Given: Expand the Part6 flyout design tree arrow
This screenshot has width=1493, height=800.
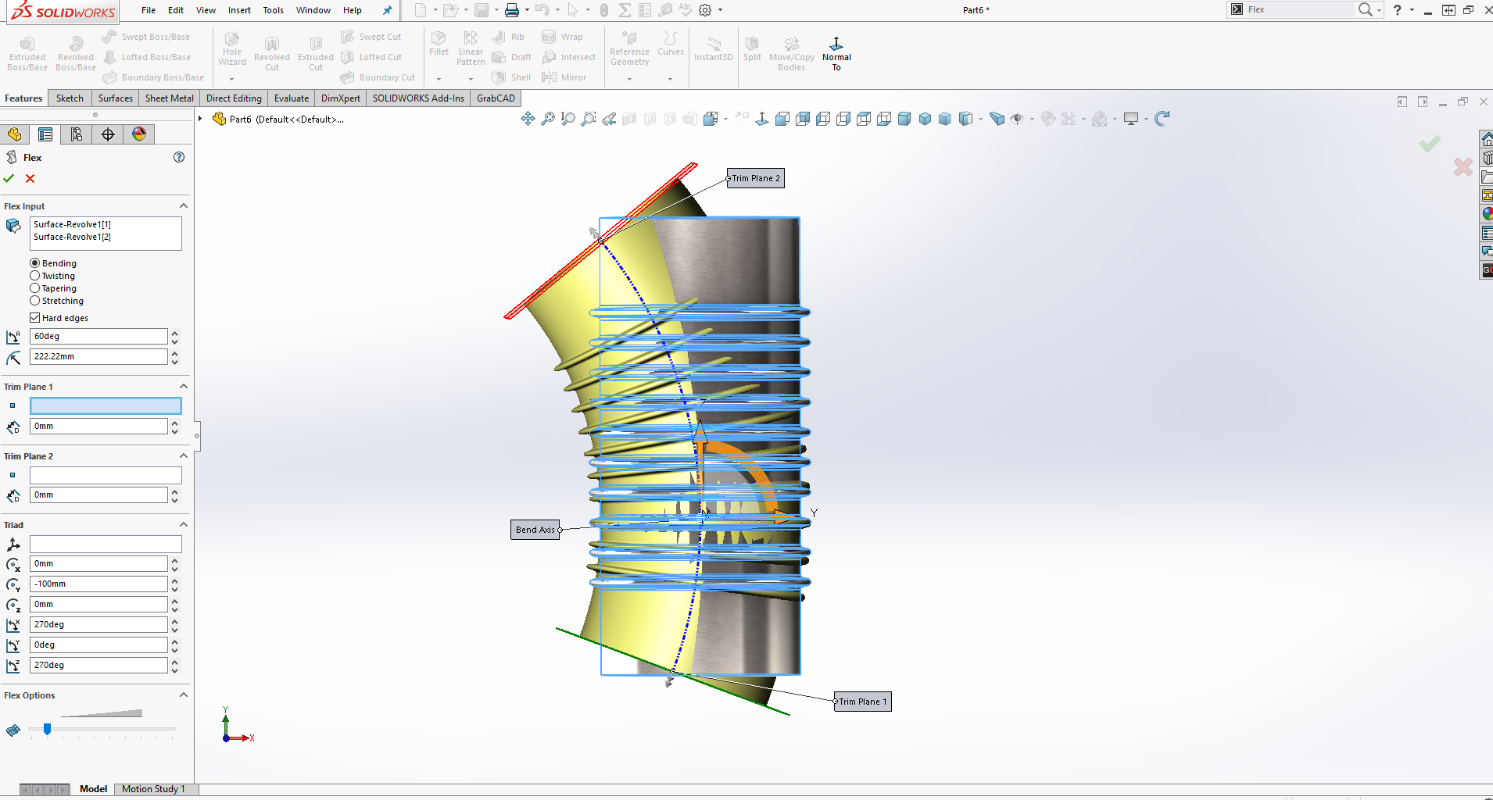Looking at the screenshot, I should (x=201, y=119).
